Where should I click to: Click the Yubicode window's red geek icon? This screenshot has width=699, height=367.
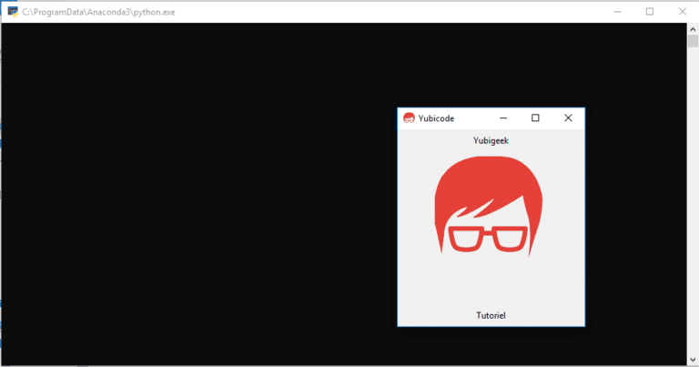pyautogui.click(x=409, y=118)
